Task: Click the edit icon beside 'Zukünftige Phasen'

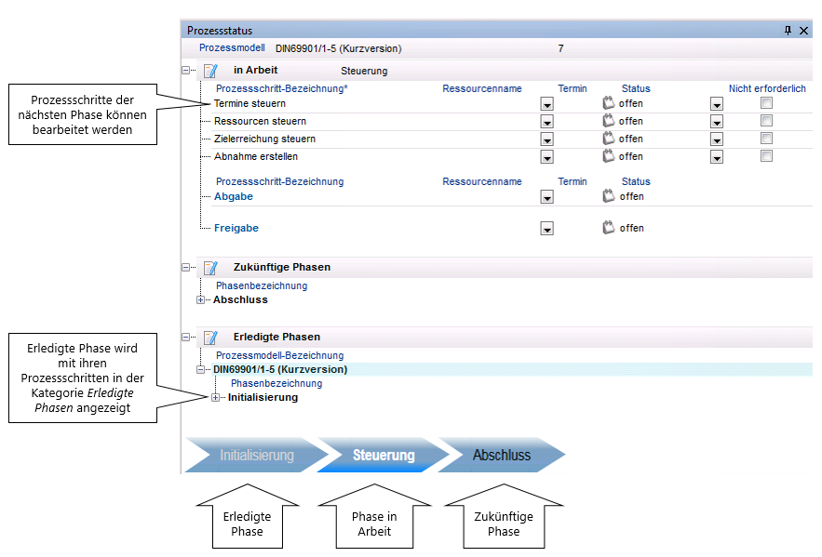Action: (x=210, y=268)
